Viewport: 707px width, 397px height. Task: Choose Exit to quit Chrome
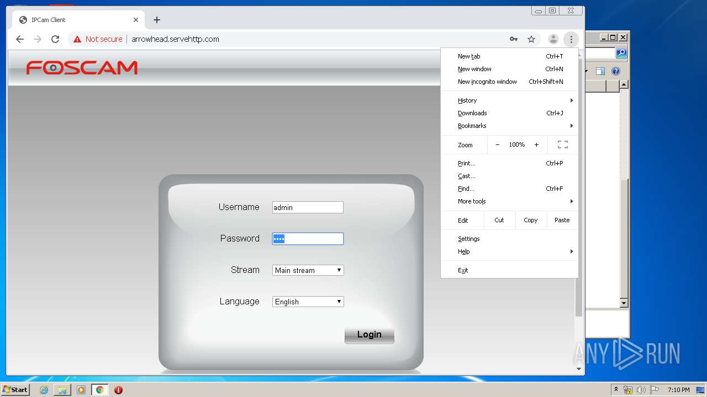pyautogui.click(x=509, y=270)
